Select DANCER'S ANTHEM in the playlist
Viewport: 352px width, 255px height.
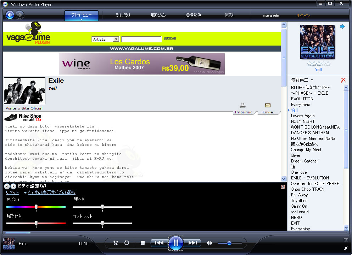click(310, 133)
